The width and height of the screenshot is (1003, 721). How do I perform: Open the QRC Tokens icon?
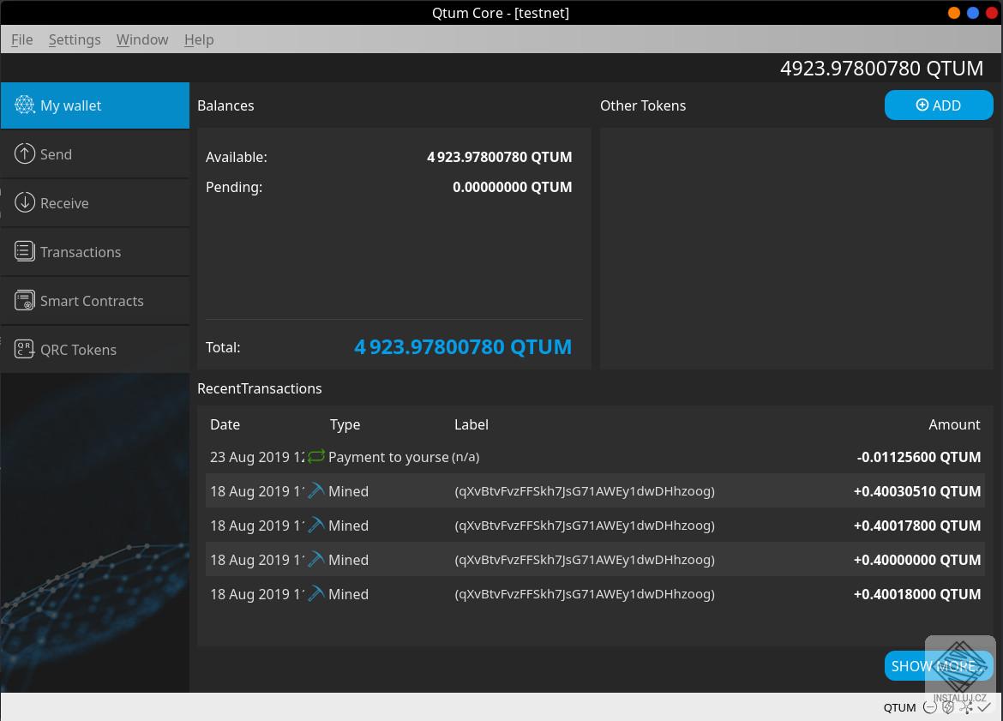(24, 349)
